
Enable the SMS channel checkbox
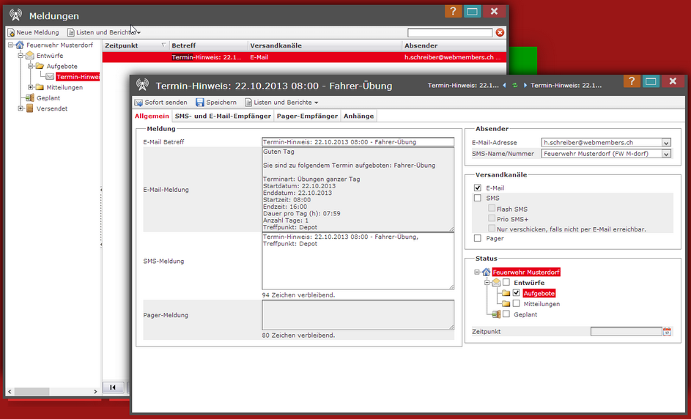pos(478,199)
